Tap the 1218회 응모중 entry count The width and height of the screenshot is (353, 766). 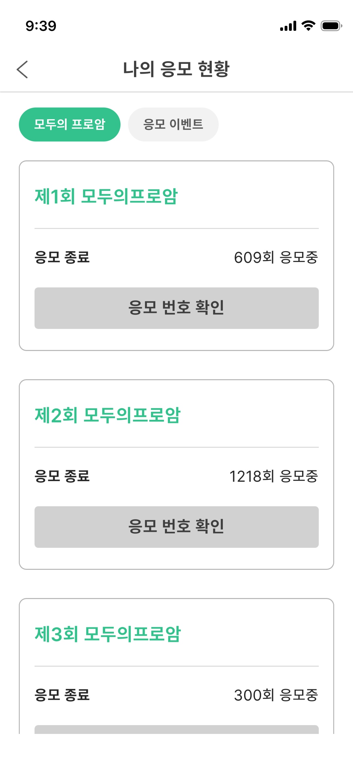tap(274, 476)
